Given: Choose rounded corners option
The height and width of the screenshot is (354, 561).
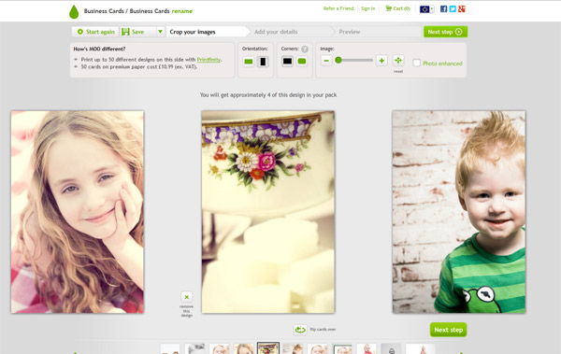Looking at the screenshot, I should point(302,61).
